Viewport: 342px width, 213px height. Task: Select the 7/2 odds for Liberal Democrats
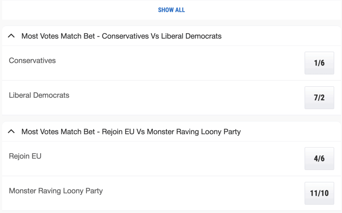pos(319,98)
